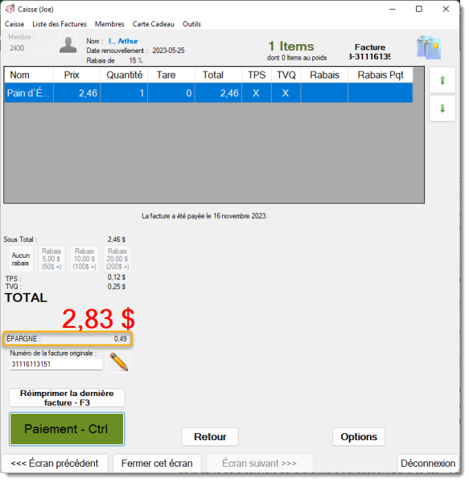This screenshot has height=482, width=469.
Task: Click the piggy bank app icon
Action: [x=10, y=9]
